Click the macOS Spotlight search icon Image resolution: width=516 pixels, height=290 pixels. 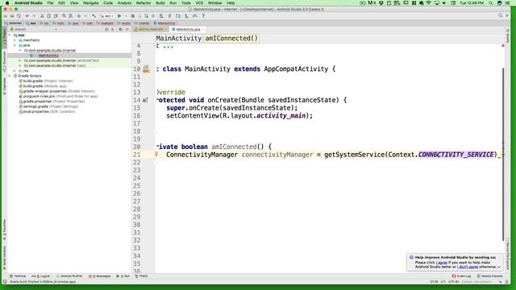point(491,3)
